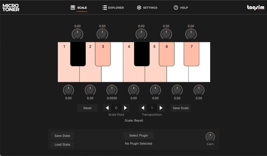Click the 0.00 value above key 7 knob
267x156 pixels.
coord(191,26)
